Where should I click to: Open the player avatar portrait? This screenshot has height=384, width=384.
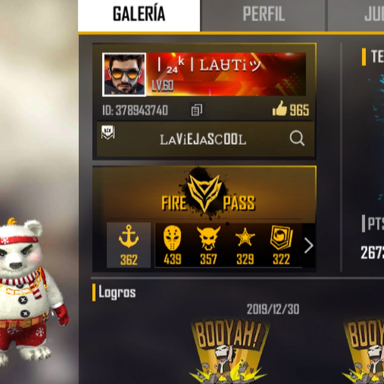(124, 74)
